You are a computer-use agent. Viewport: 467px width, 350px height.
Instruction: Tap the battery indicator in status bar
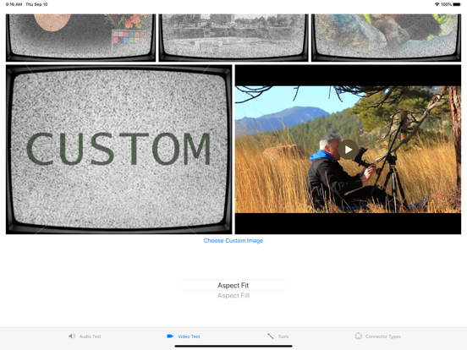457,4
